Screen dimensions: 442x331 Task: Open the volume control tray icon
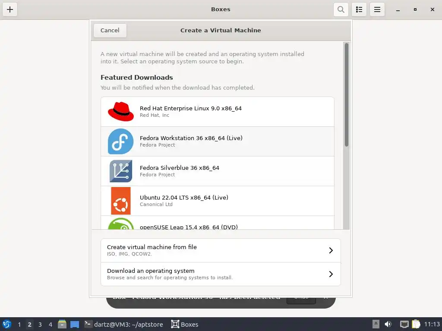[x=388, y=324]
